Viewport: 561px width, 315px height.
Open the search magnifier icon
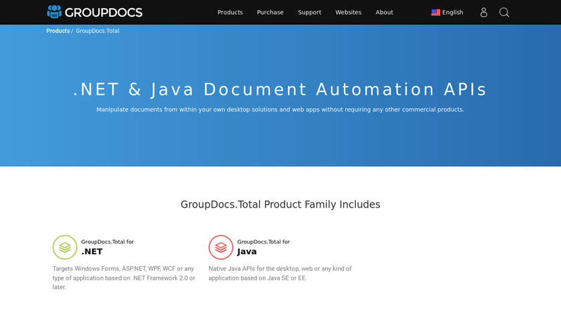click(504, 13)
